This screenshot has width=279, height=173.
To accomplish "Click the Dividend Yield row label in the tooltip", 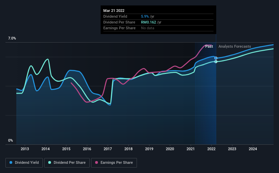I will pos(115,16).
